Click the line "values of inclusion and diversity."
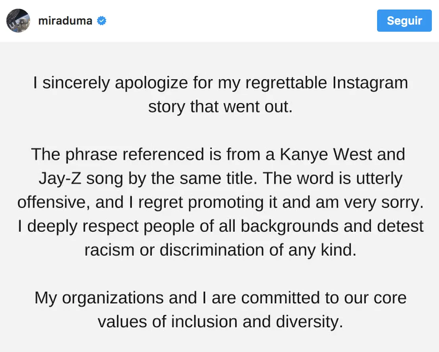439x352 pixels. pos(220,322)
